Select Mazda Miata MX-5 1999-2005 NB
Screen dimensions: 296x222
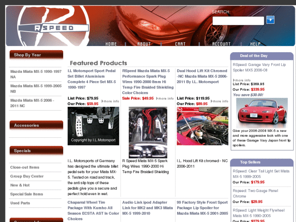(36, 89)
